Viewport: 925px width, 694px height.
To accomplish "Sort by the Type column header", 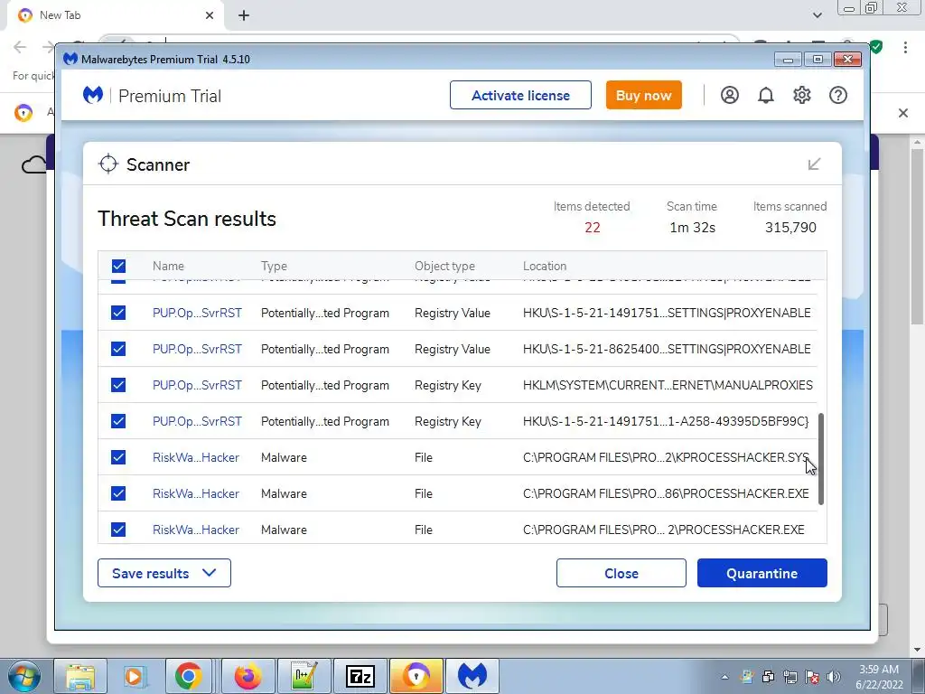I will point(274,267).
